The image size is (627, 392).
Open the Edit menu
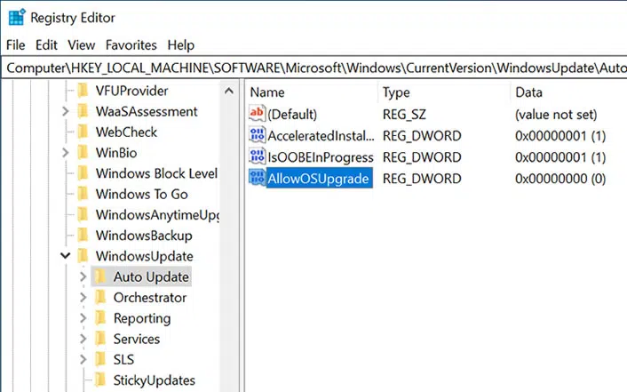coord(46,44)
